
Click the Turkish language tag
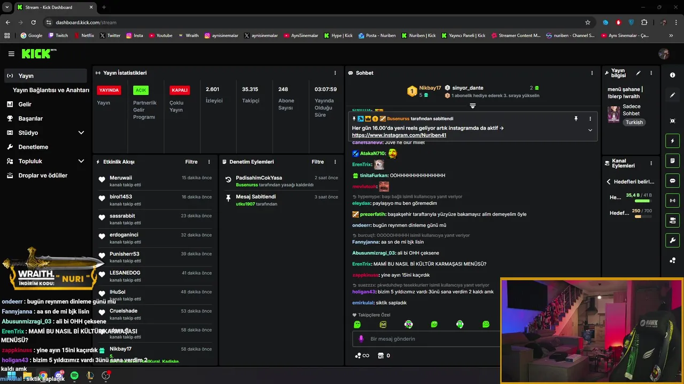click(634, 122)
